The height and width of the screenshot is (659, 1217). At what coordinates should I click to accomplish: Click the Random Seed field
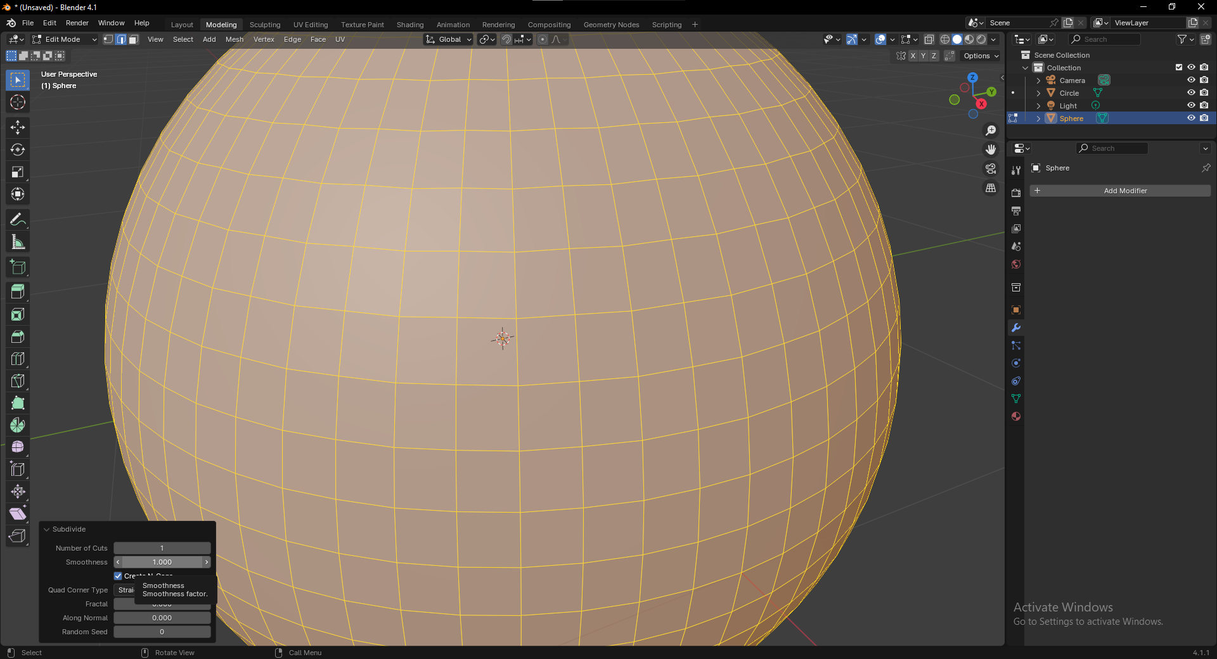tap(162, 632)
